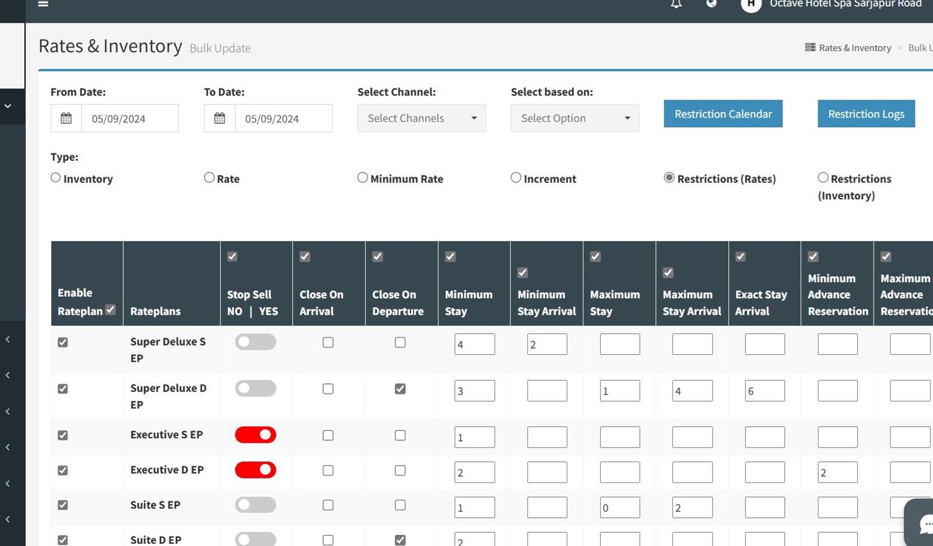Image resolution: width=933 pixels, height=546 pixels.
Task: Disable rateplan Suite S EP checkbox
Action: pos(63,505)
